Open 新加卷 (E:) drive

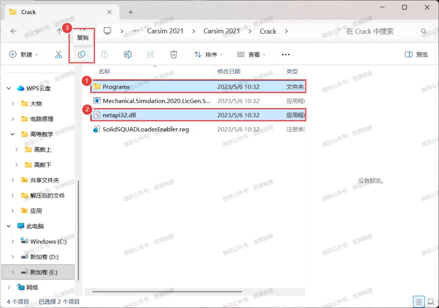click(x=38, y=272)
